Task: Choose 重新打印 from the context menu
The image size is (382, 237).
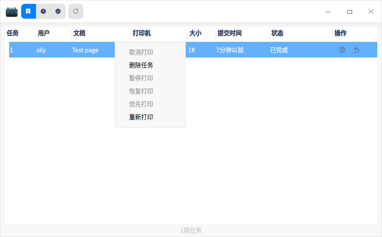Action: [x=150, y=117]
